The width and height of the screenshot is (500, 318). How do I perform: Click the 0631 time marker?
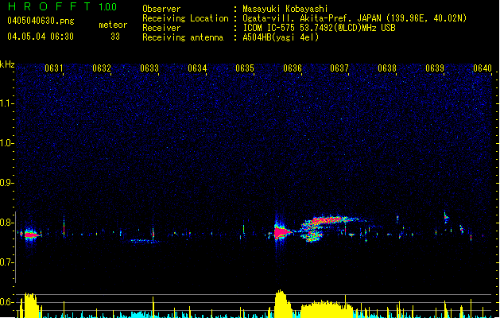[x=54, y=68]
